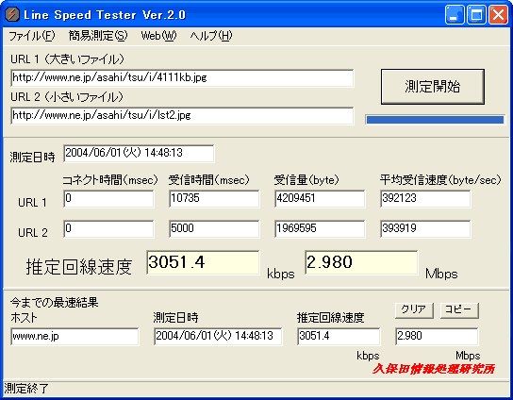Open the ヘルプ(H) menu
Image resolution: width=513 pixels, height=400 pixels.
(211, 36)
